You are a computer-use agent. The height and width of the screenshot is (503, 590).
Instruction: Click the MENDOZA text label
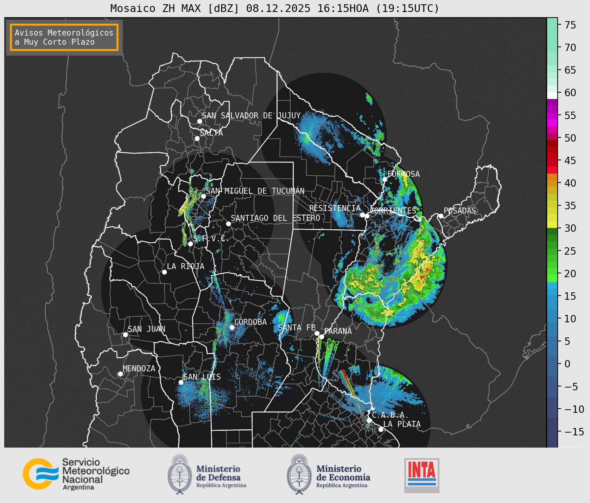[139, 368]
